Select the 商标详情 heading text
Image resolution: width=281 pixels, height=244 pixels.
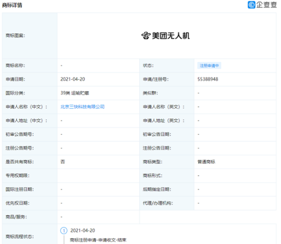click(x=12, y=5)
